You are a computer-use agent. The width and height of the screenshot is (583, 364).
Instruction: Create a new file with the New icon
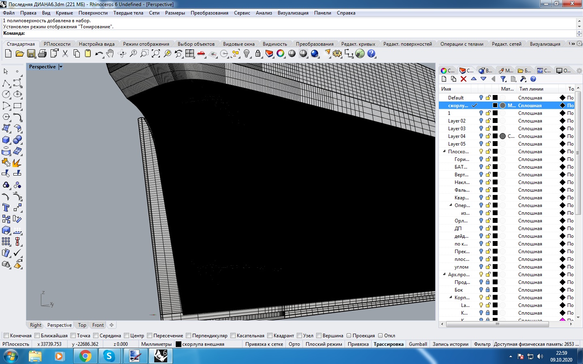[x=8, y=53]
